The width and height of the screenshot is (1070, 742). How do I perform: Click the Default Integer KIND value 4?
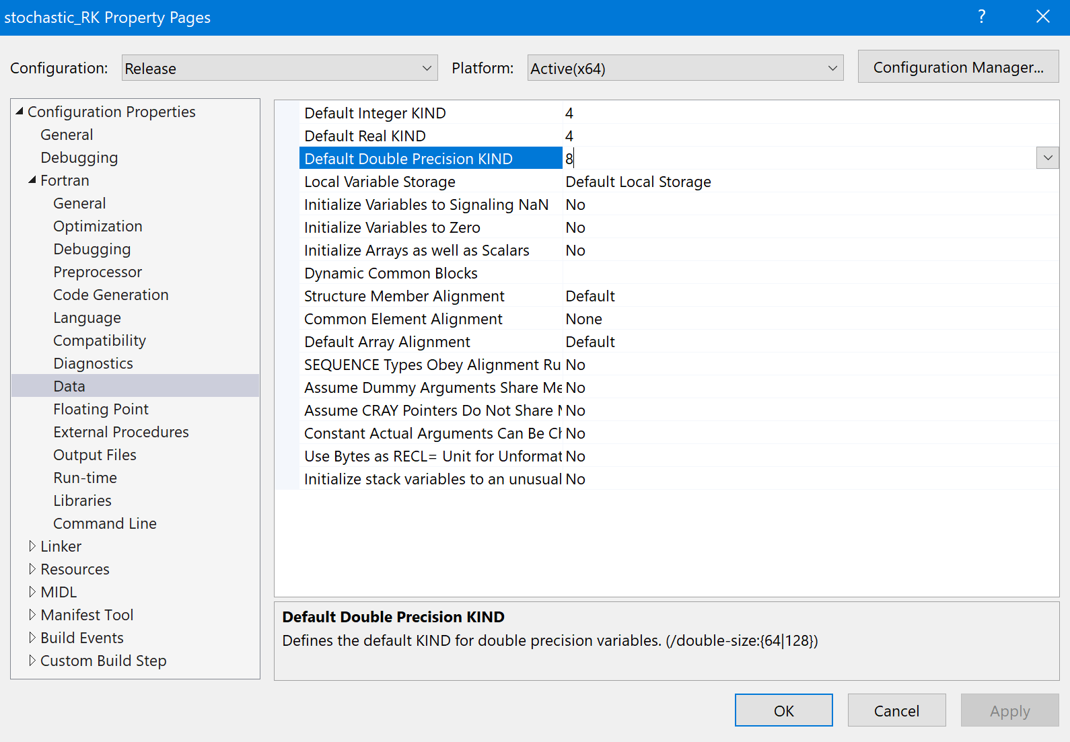pyautogui.click(x=569, y=113)
